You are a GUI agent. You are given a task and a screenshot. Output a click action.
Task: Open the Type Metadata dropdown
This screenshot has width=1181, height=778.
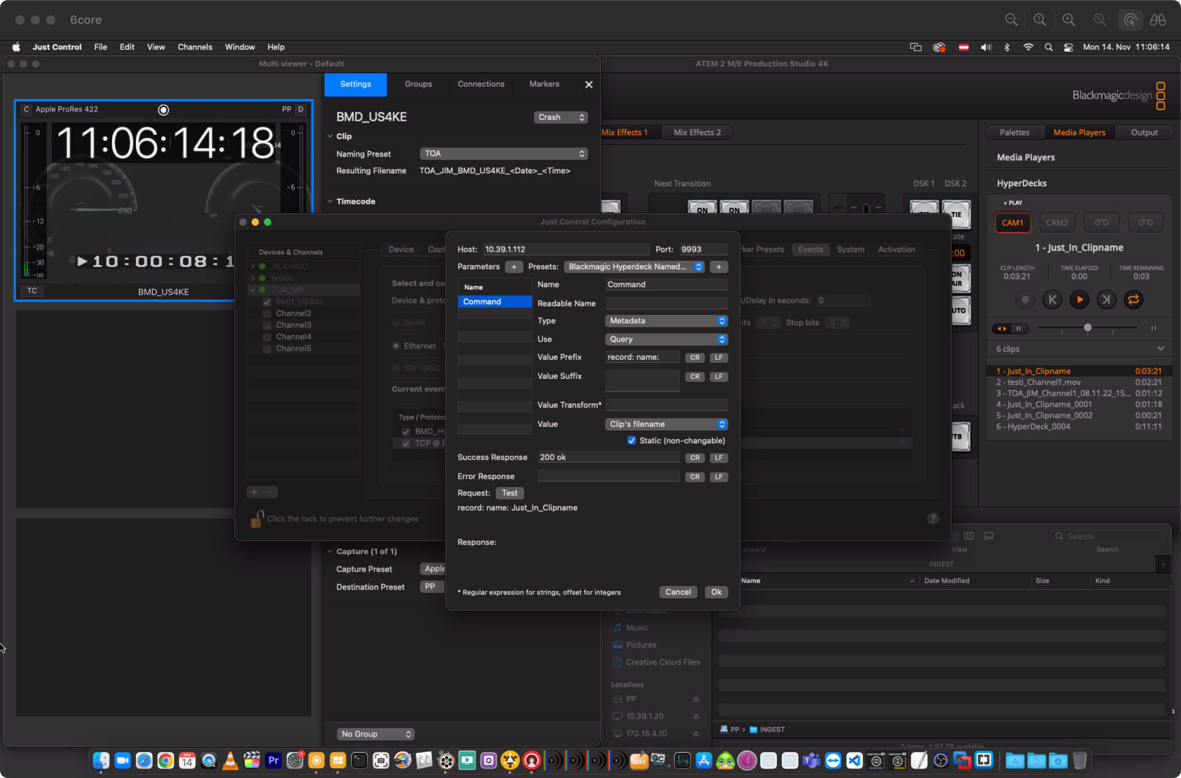(x=666, y=321)
